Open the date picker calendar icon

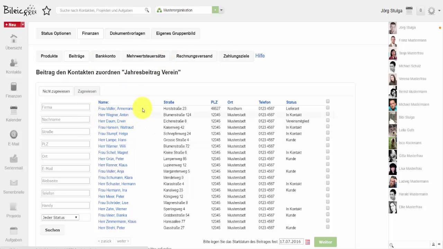click(307, 242)
